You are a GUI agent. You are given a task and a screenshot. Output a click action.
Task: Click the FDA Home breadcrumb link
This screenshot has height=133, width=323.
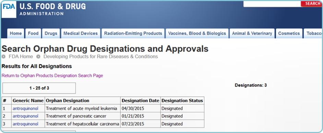(21, 57)
